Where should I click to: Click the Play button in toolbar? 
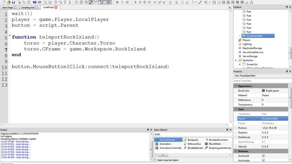click(118, 2)
